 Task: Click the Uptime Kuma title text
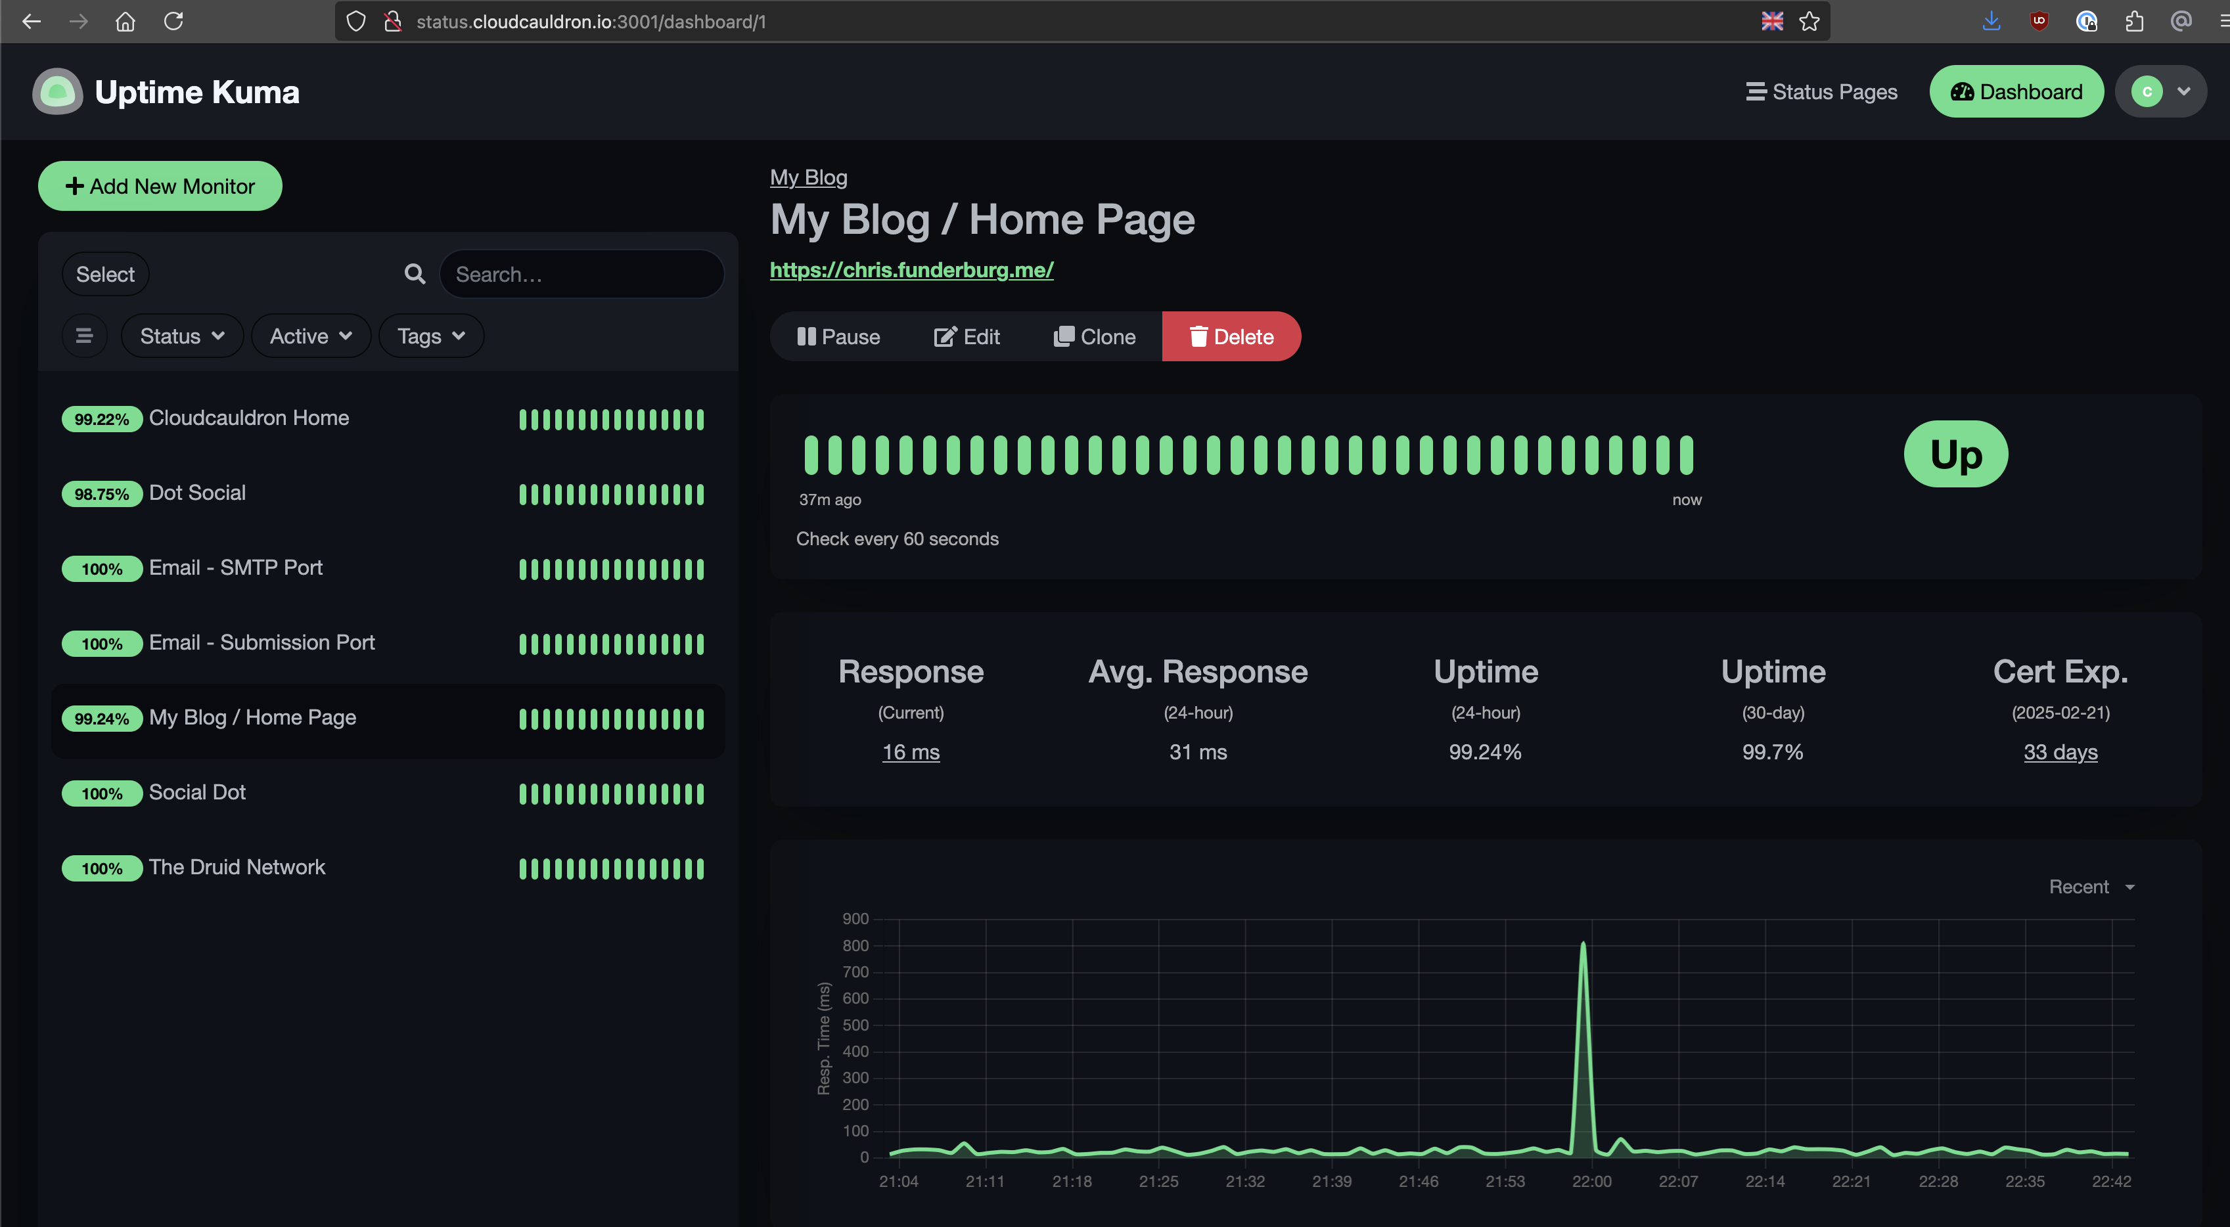pos(197,92)
